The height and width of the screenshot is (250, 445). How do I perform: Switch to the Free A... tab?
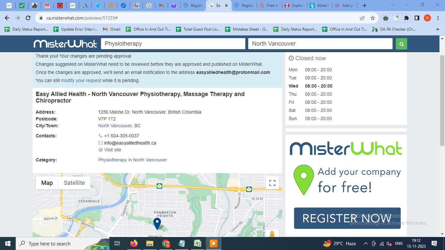point(269,6)
